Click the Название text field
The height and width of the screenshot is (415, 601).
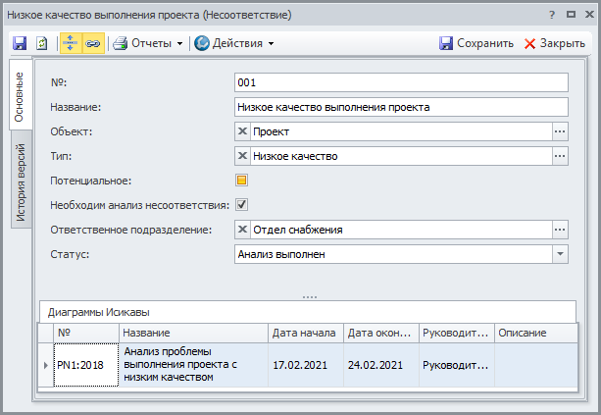coord(402,107)
